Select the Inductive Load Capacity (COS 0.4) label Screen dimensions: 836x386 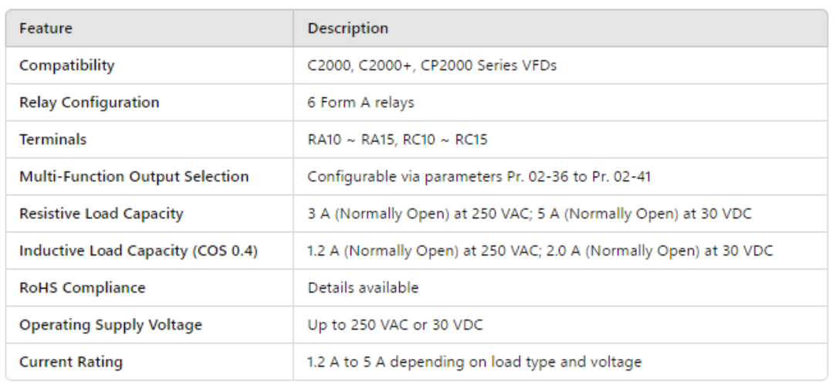pos(138,251)
